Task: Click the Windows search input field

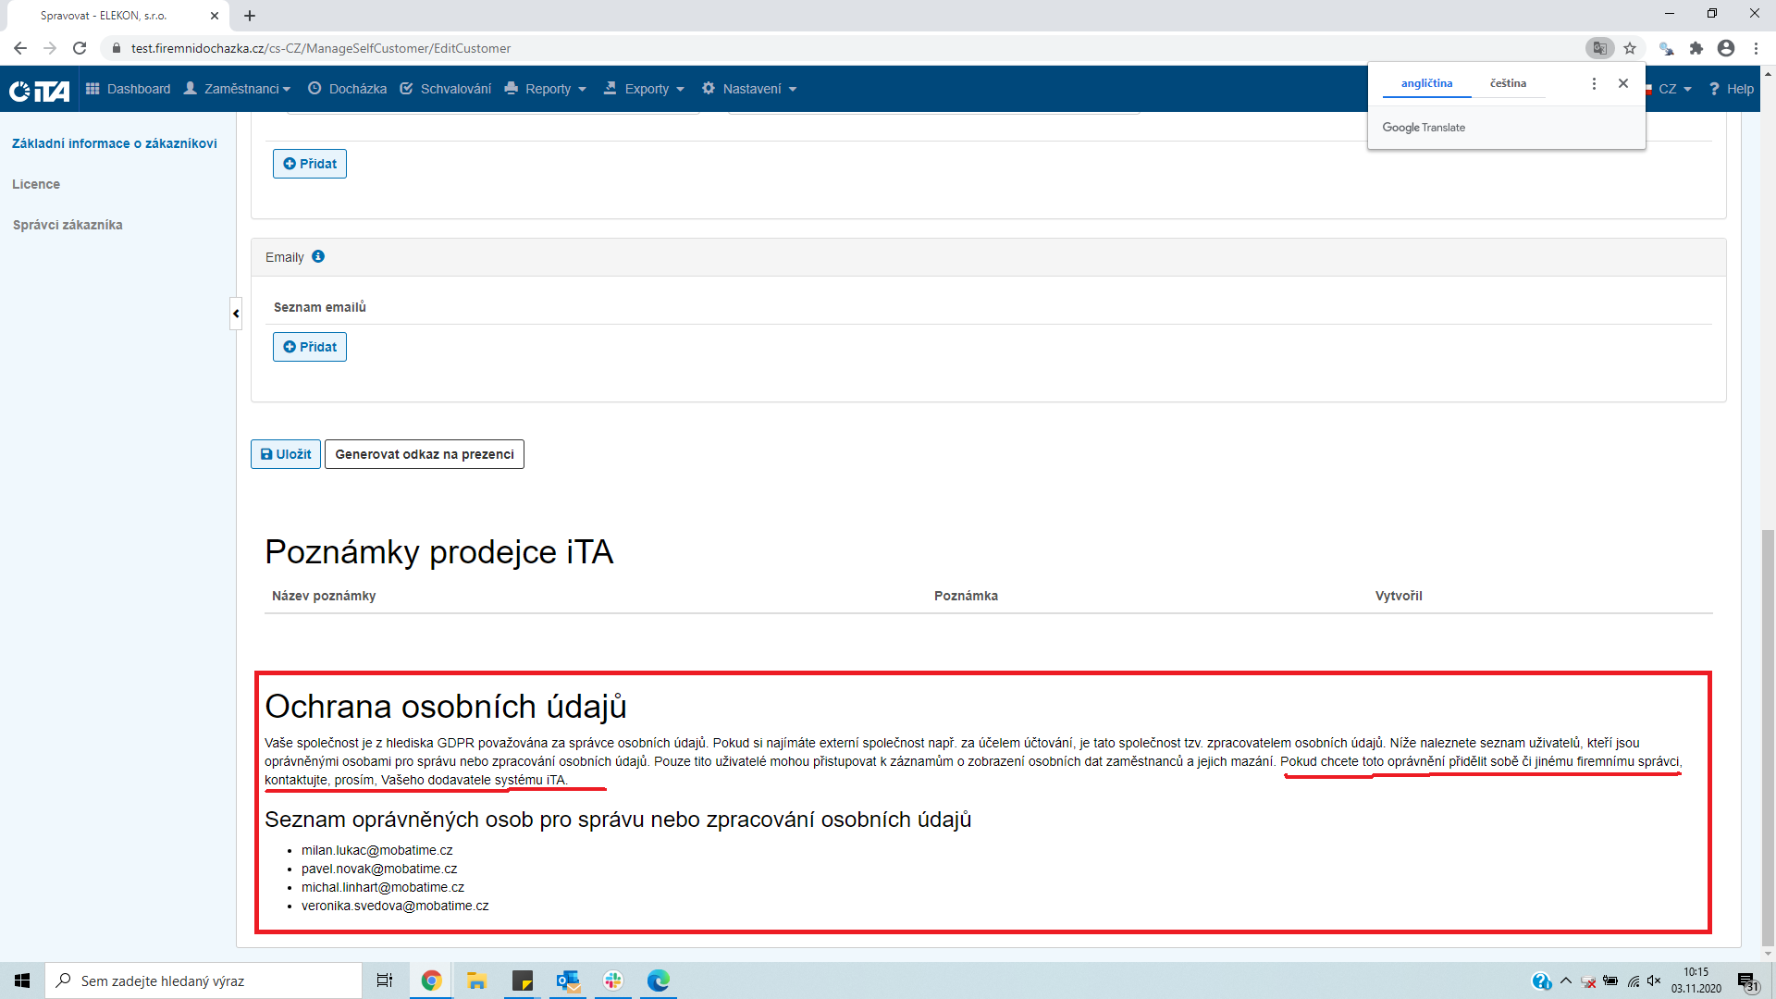Action: pyautogui.click(x=203, y=980)
